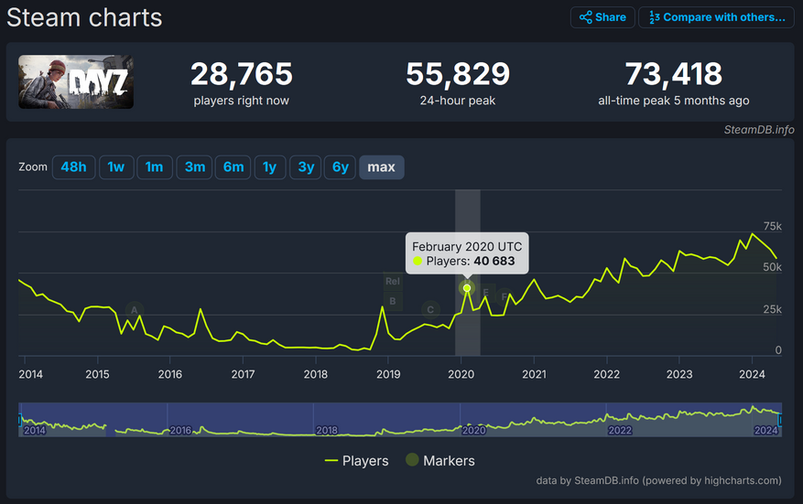Set zoom to 3y
Image resolution: width=803 pixels, height=504 pixels.
(x=306, y=167)
